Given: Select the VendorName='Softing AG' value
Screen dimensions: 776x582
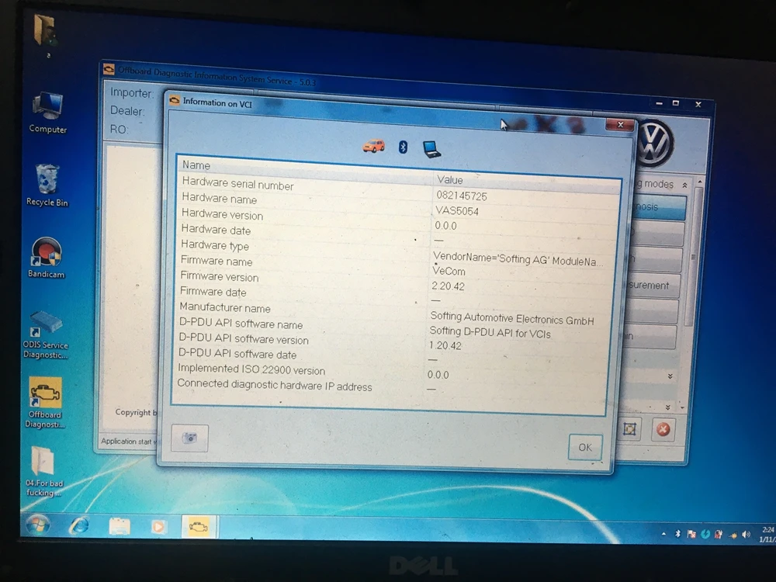Looking at the screenshot, I should [518, 259].
